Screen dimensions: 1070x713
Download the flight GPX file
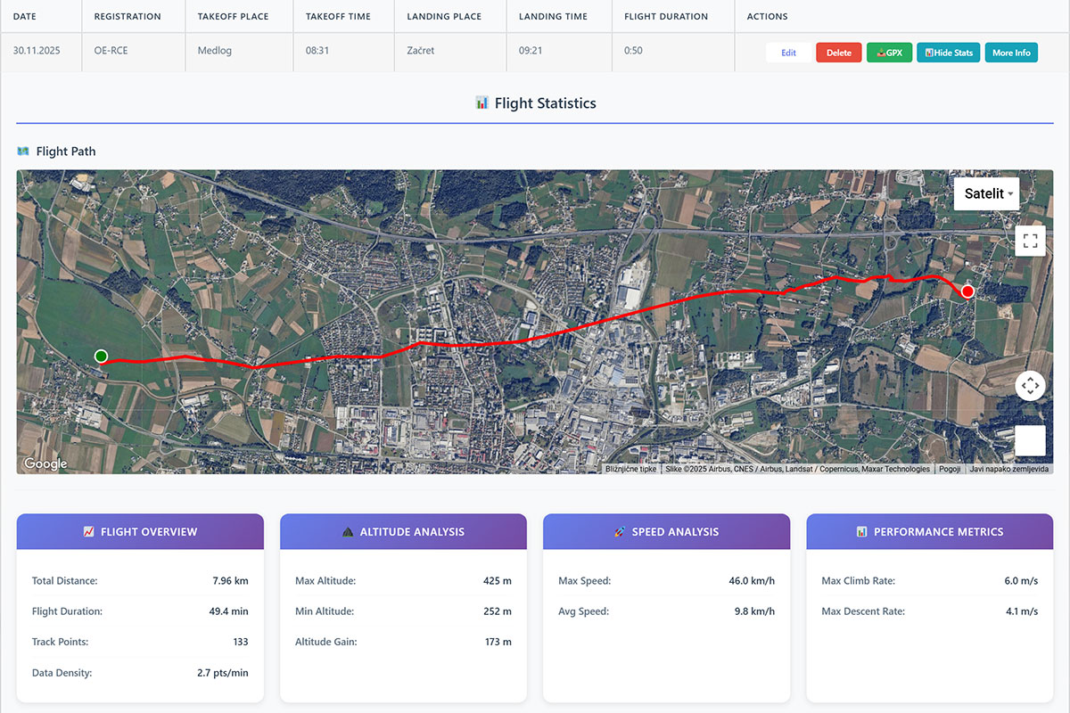click(888, 53)
